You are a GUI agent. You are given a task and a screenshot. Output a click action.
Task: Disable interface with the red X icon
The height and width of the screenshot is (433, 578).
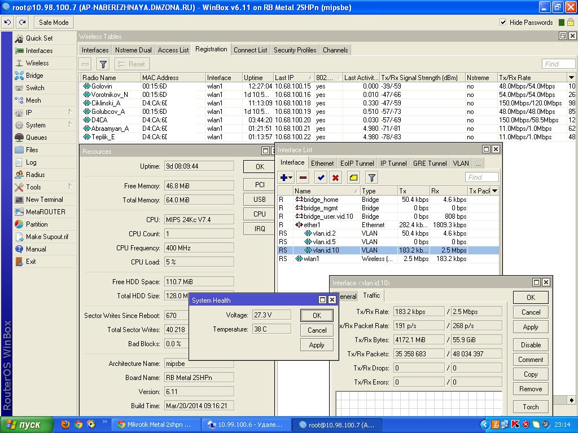pyautogui.click(x=336, y=178)
